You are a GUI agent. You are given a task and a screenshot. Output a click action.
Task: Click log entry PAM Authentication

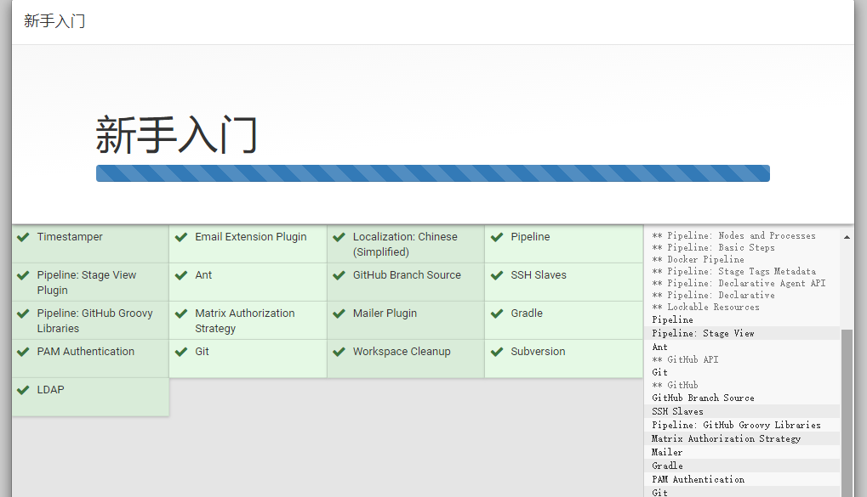[698, 479]
